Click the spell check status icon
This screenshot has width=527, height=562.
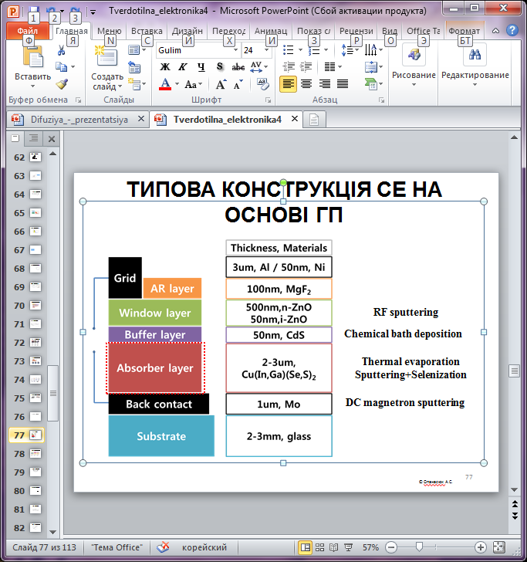pos(164,547)
